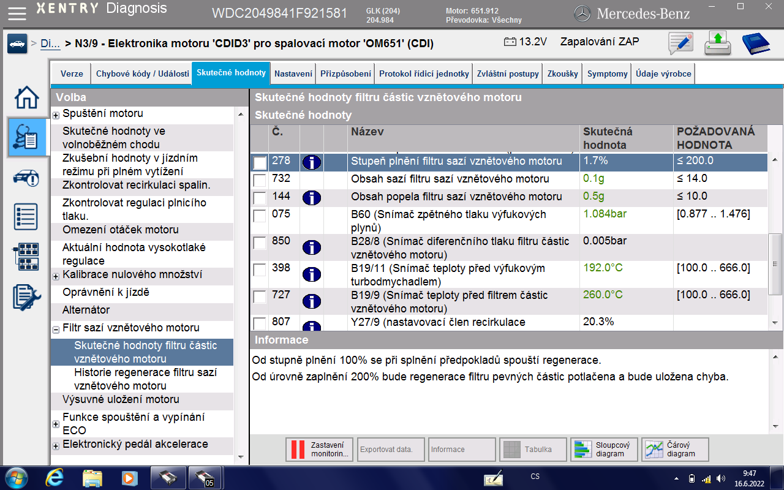Check the box for row 075
Image resolution: width=784 pixels, height=490 pixels.
click(x=260, y=216)
